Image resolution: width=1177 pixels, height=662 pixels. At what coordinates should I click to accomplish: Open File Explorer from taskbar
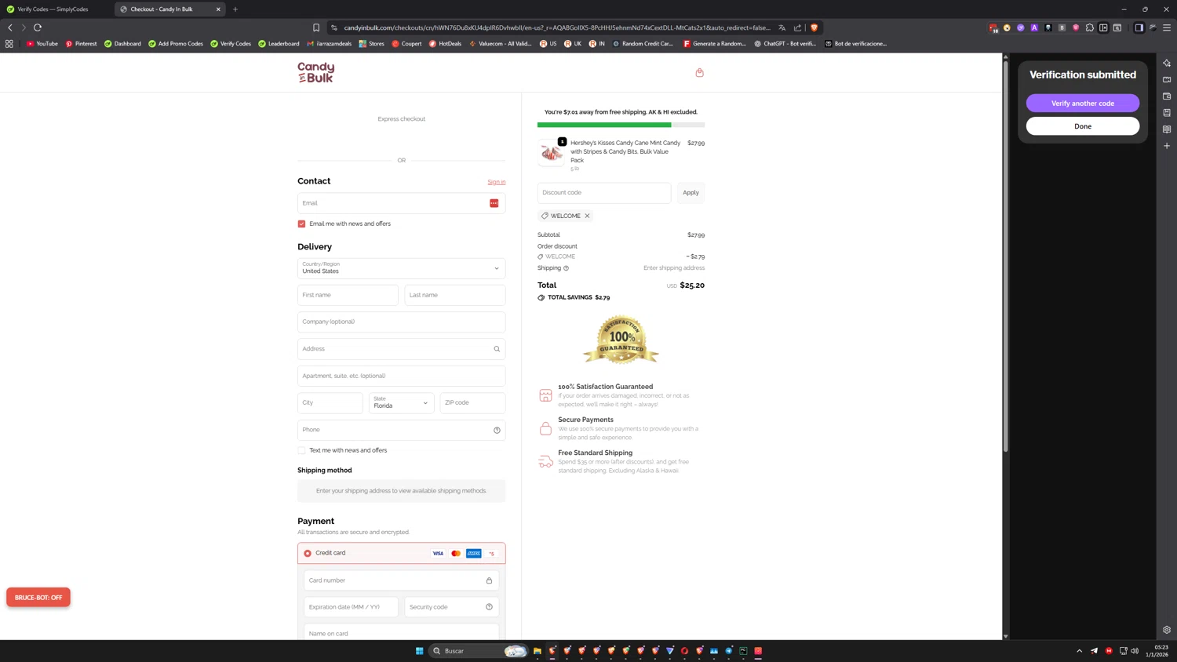pyautogui.click(x=537, y=651)
